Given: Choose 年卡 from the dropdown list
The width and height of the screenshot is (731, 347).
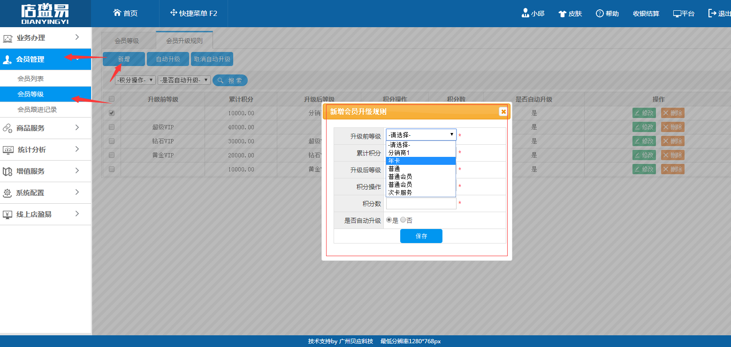Looking at the screenshot, I should [x=421, y=161].
